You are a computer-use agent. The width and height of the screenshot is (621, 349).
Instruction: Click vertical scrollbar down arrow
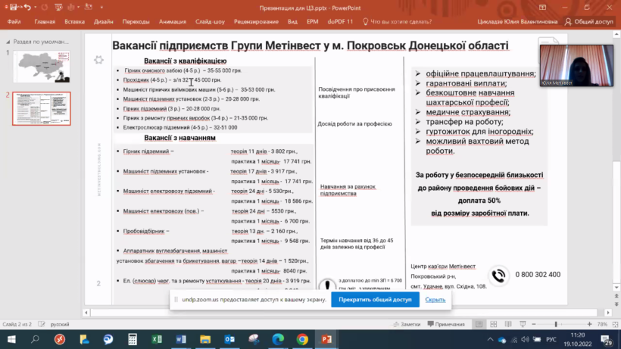click(616, 288)
